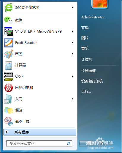Launch the 微信 WeChat icon
Image resolution: width=122 pixels, height=153 pixels.
click(x=9, y=20)
